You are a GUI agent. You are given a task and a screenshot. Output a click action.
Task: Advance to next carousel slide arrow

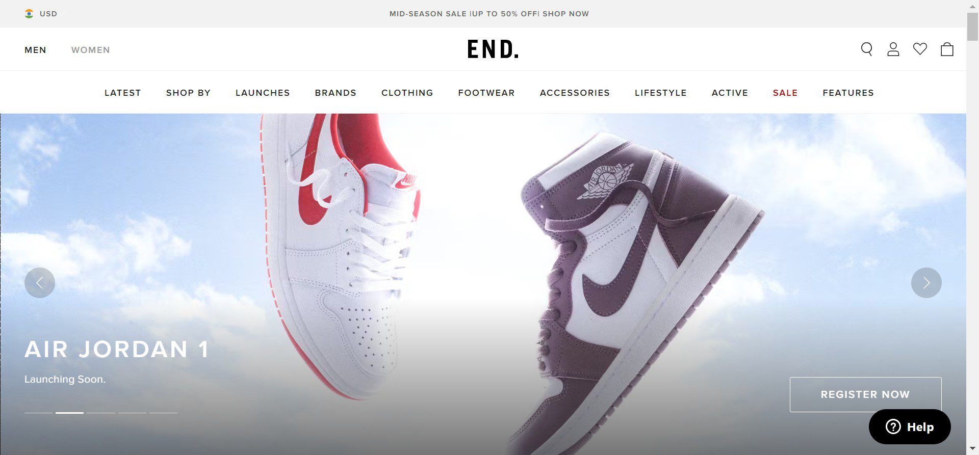(x=926, y=283)
